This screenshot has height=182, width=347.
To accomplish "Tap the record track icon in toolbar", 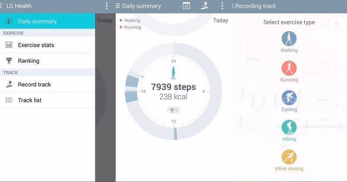I will pos(204,6).
